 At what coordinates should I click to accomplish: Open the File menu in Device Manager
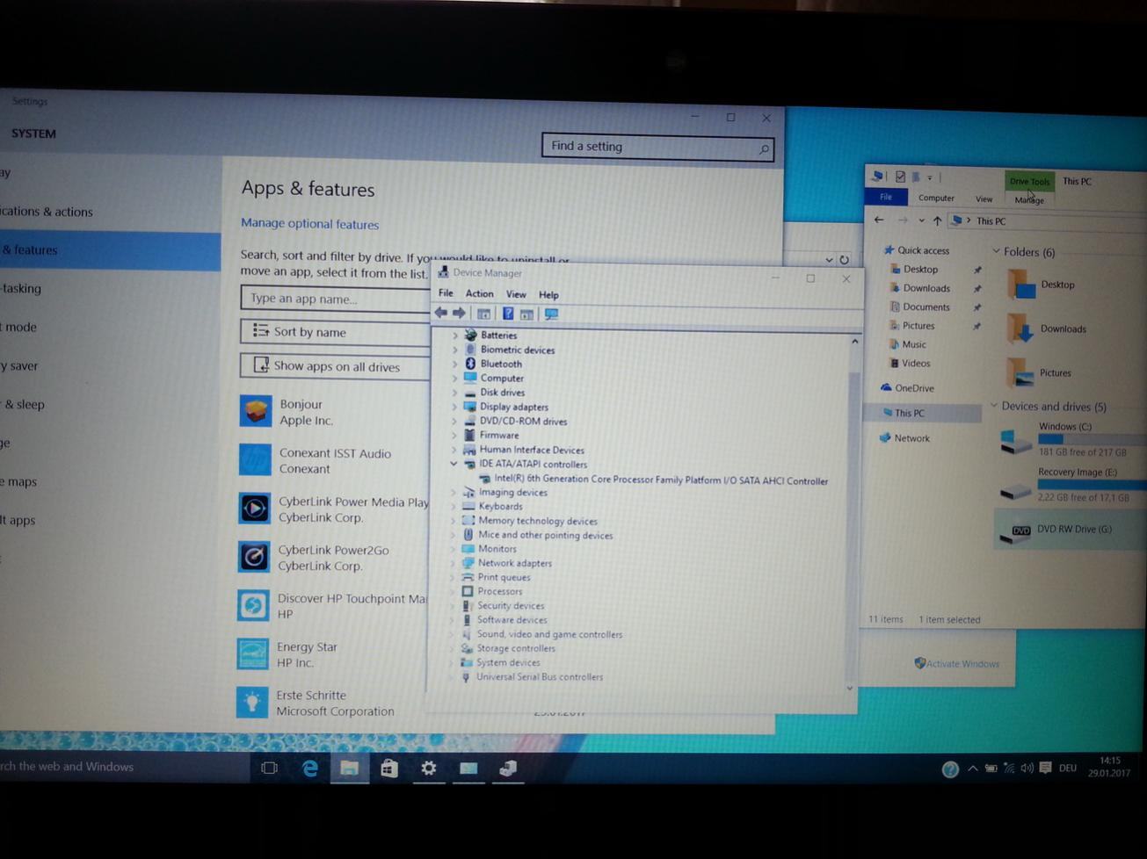[x=446, y=293]
